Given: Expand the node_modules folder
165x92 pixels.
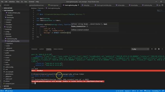Looking at the screenshot, I should pos(10,51).
